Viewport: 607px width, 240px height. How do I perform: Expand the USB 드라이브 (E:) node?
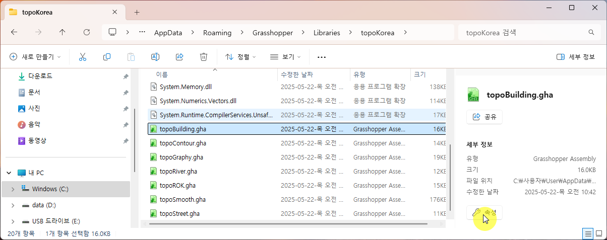pos(13,221)
